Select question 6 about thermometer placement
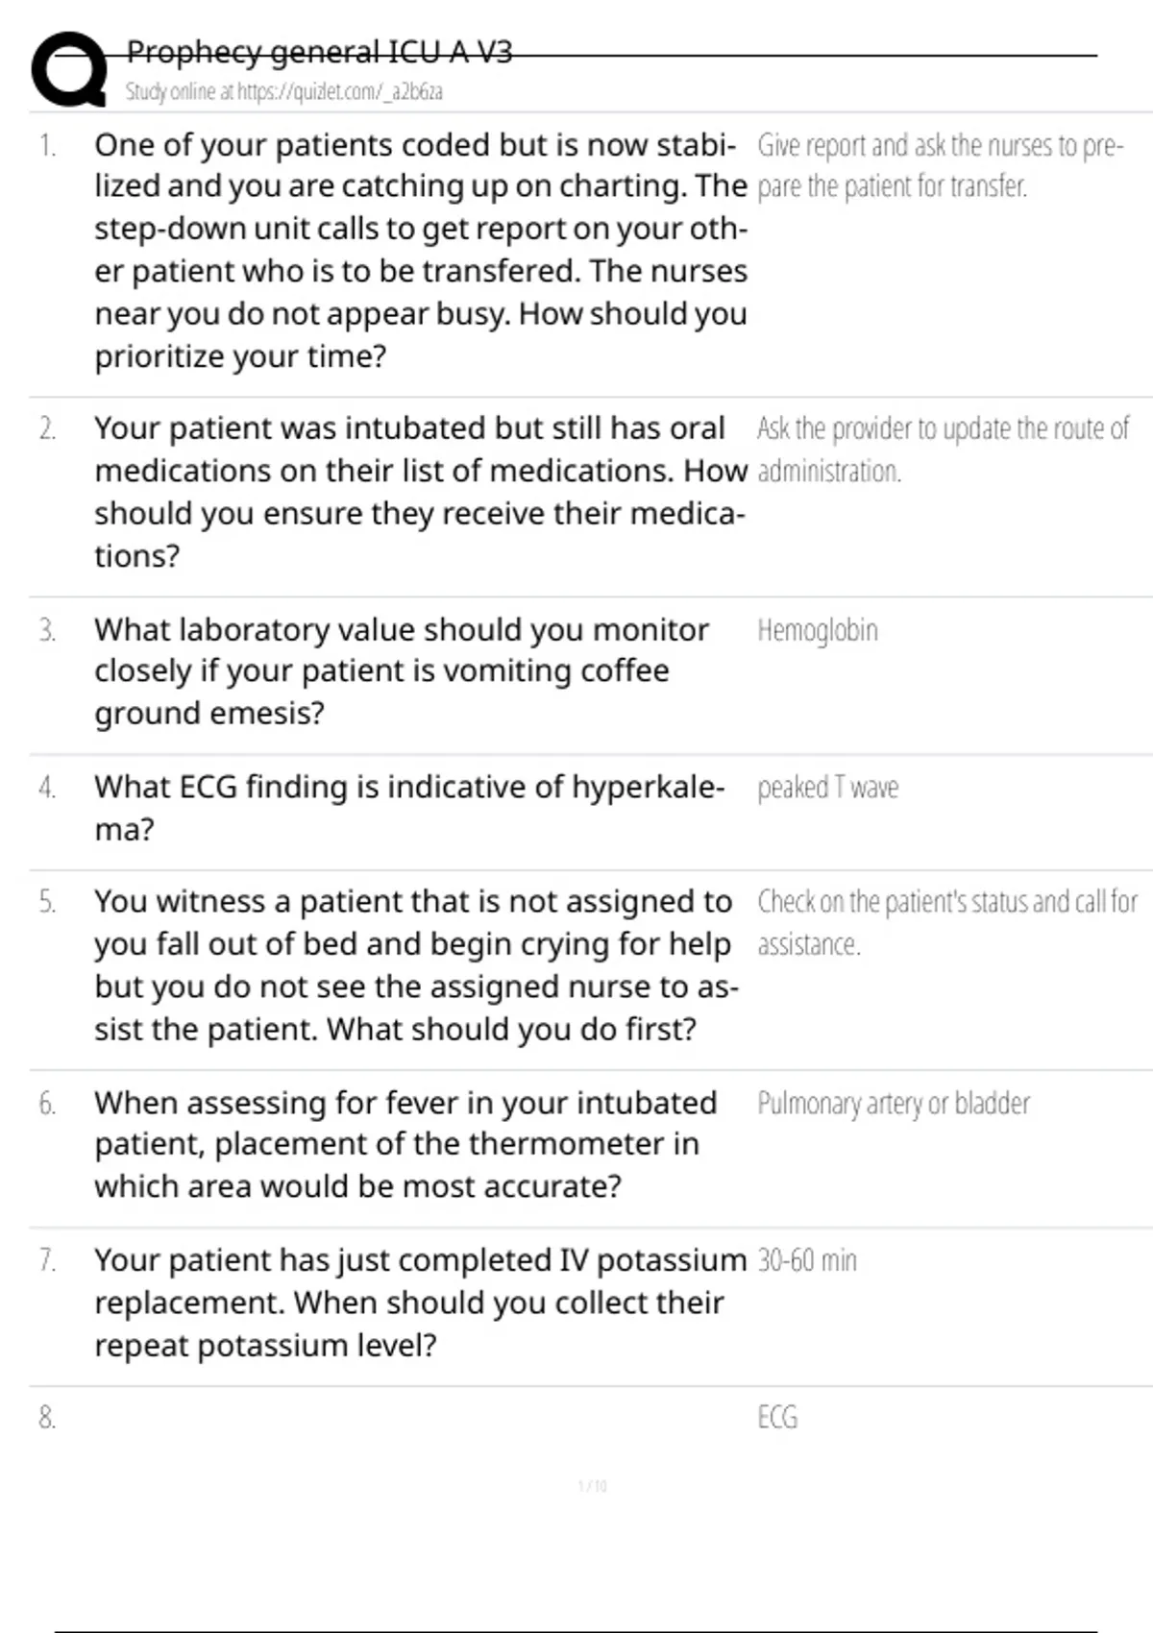Image resolution: width=1153 pixels, height=1633 pixels. click(x=405, y=1144)
